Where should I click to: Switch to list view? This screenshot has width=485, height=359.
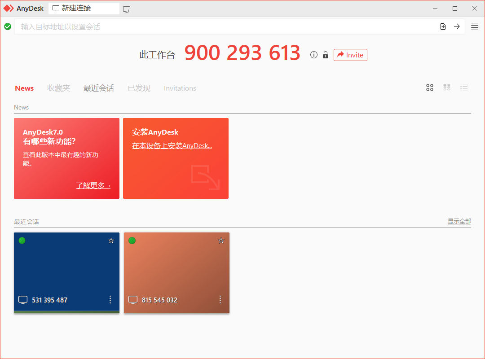464,88
